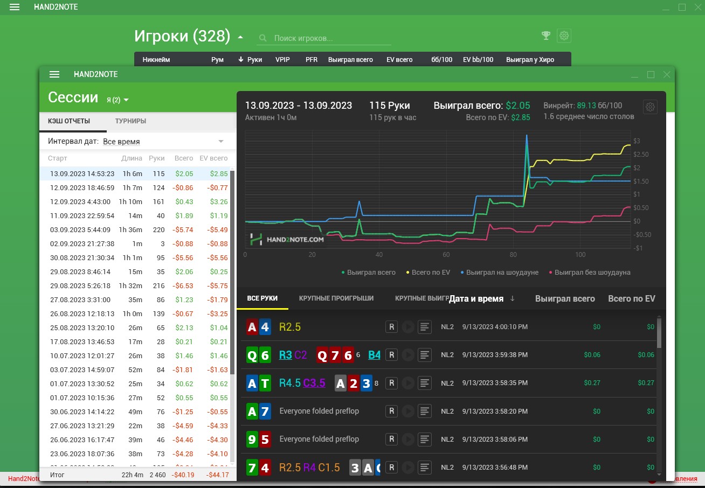Switch to 'КЭШ ОТЧЕТЫ' tab
705x488 pixels.
click(69, 121)
